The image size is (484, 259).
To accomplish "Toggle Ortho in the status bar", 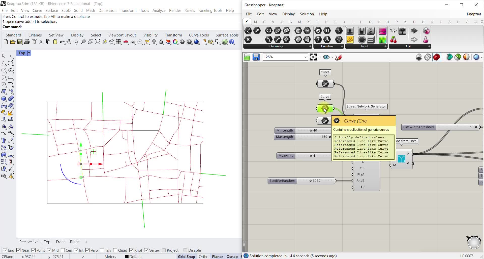I will click(203, 256).
